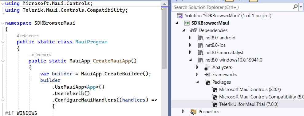Image resolution: width=304 pixels, height=116 pixels.
Task: Select Properties in the tree
Action: 209,111
